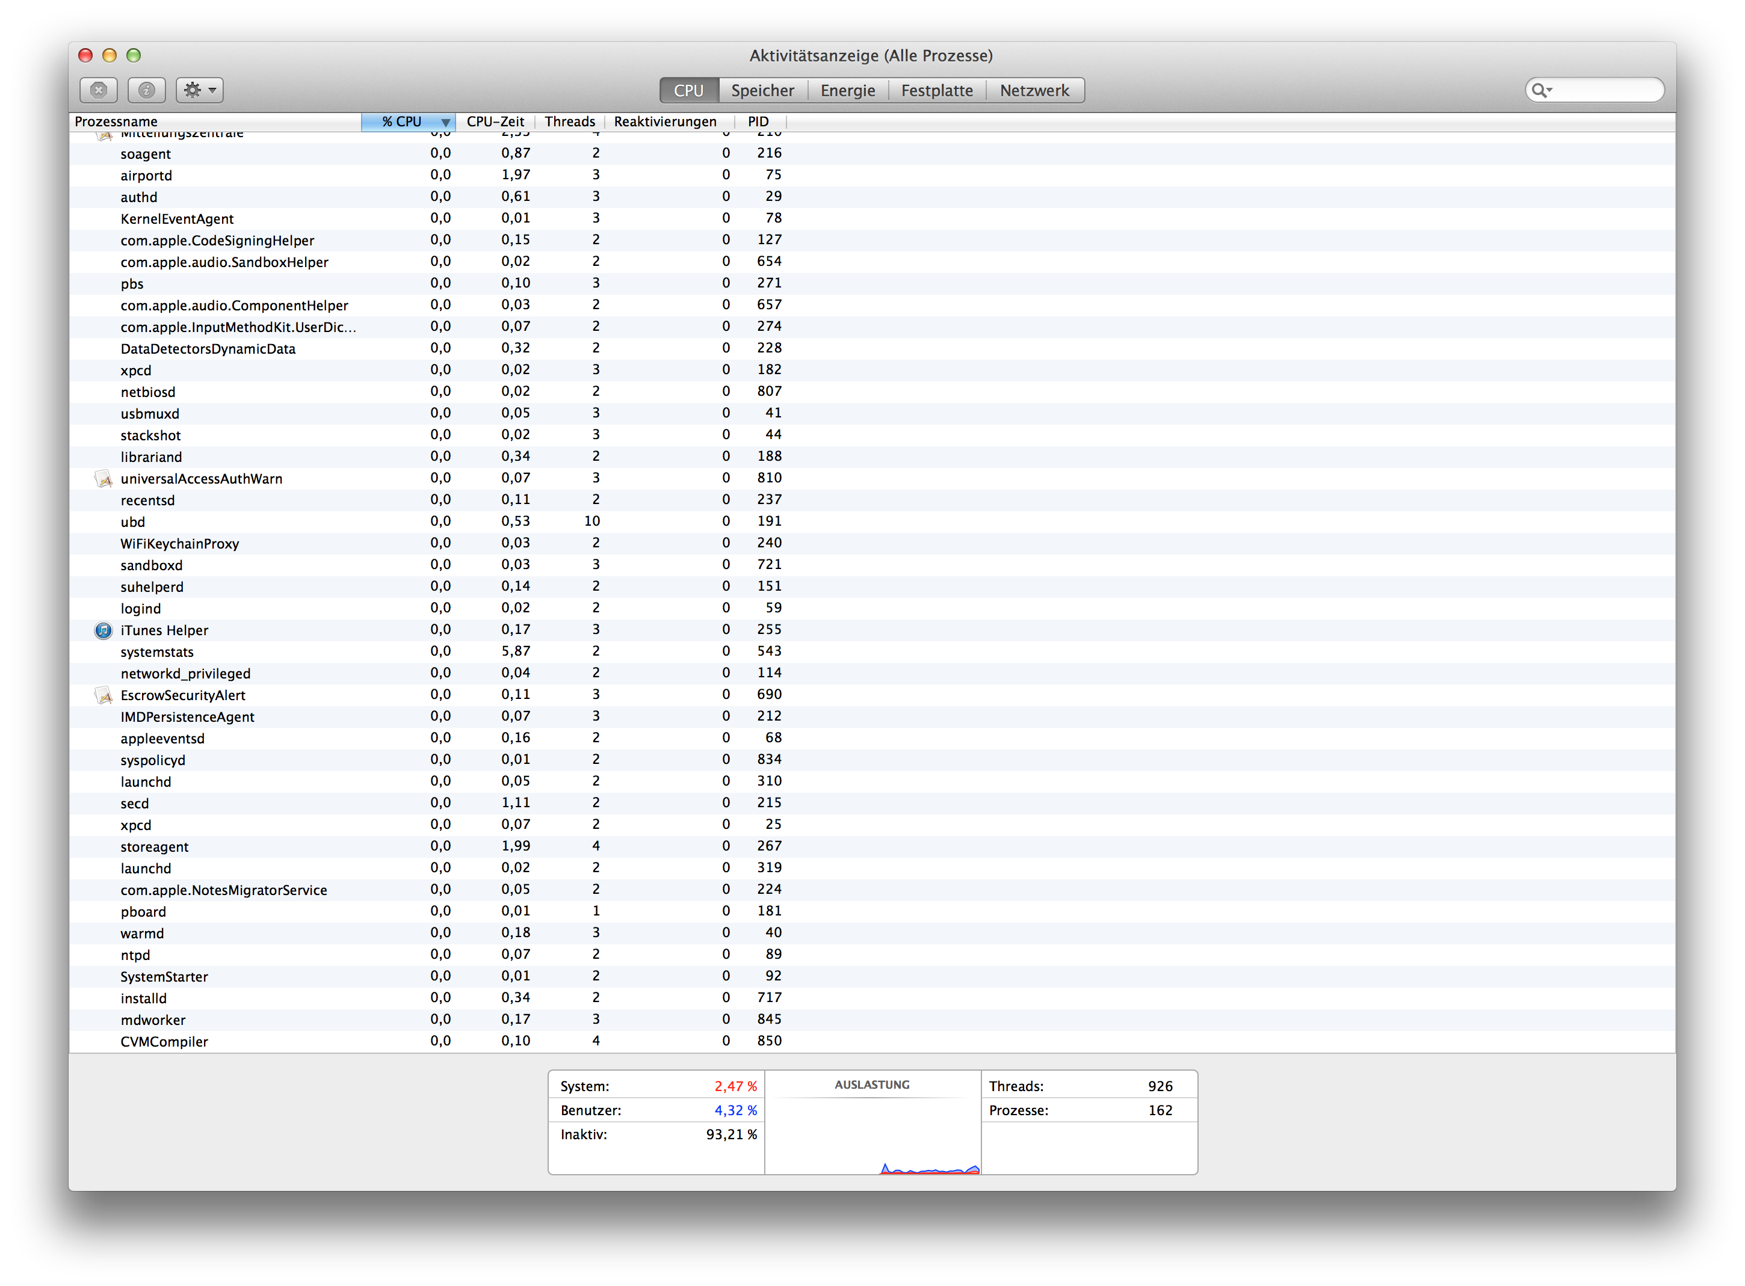This screenshot has height=1286, width=1745.
Task: Click the quit process toolbar icon
Action: (99, 90)
